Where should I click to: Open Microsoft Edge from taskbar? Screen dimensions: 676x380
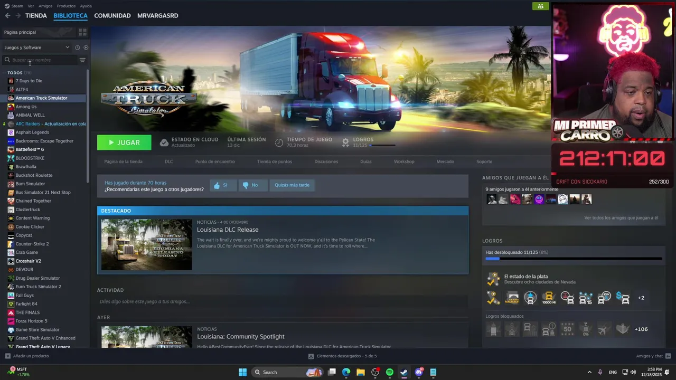pos(346,372)
